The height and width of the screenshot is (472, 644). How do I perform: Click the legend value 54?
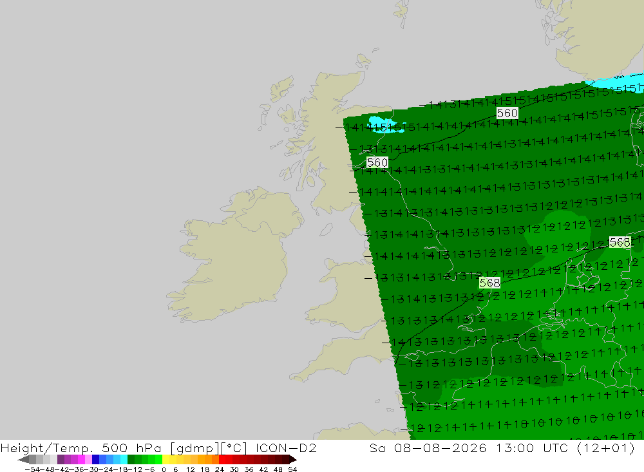click(x=292, y=469)
